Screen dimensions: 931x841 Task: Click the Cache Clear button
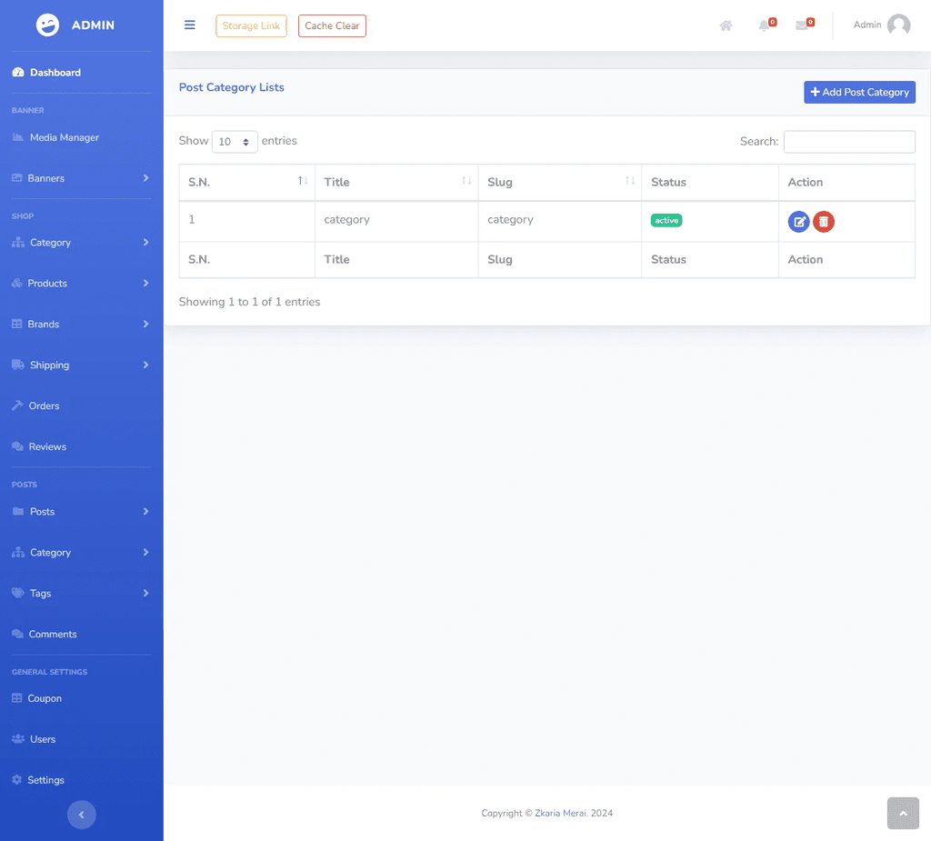tap(332, 25)
